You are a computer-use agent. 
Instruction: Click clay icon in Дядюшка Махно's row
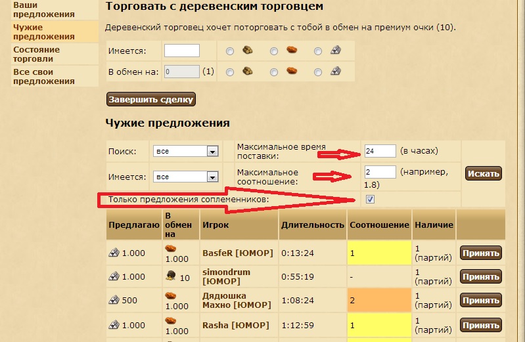[x=170, y=295]
